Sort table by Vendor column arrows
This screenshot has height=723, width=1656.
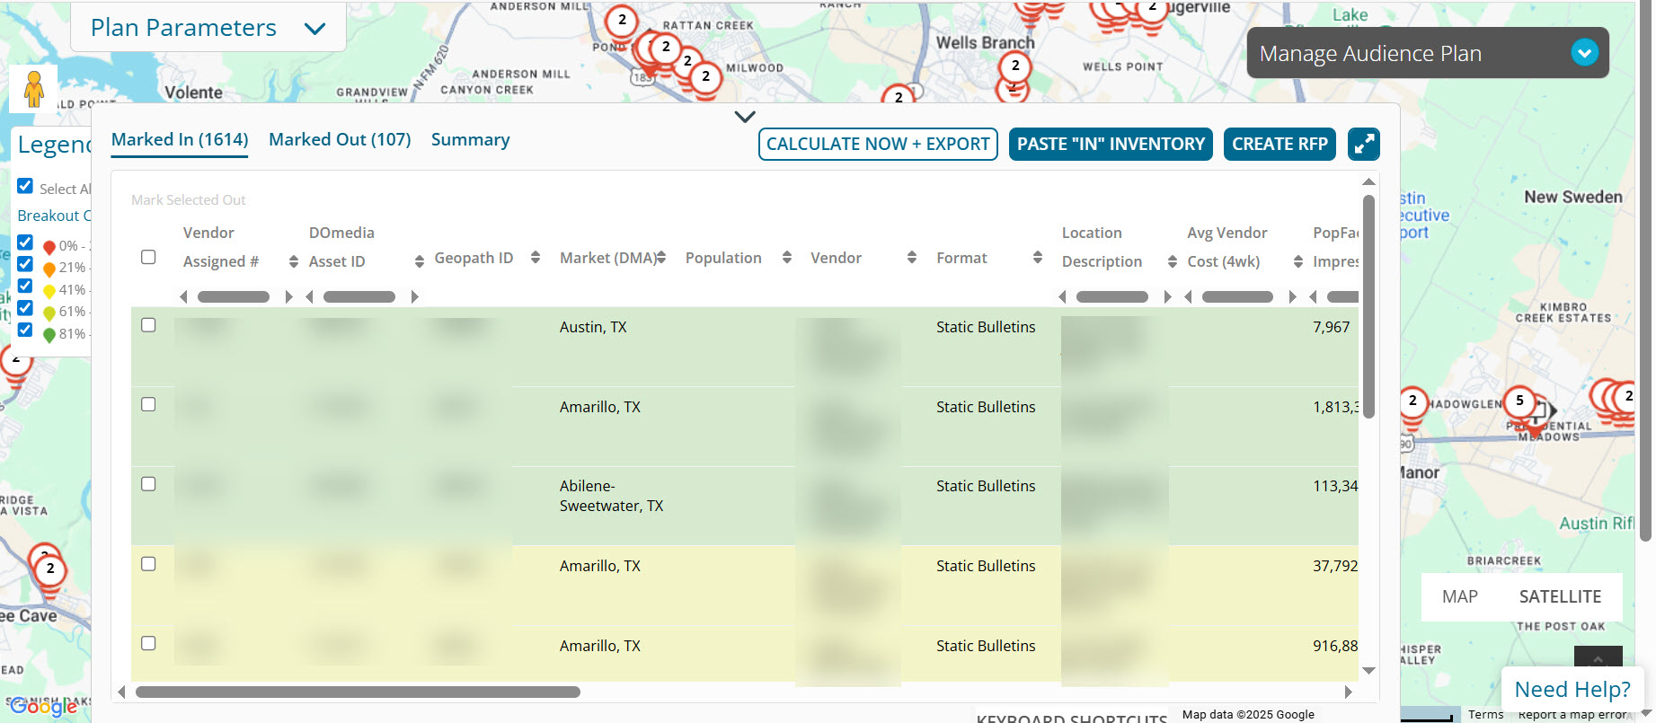(911, 258)
